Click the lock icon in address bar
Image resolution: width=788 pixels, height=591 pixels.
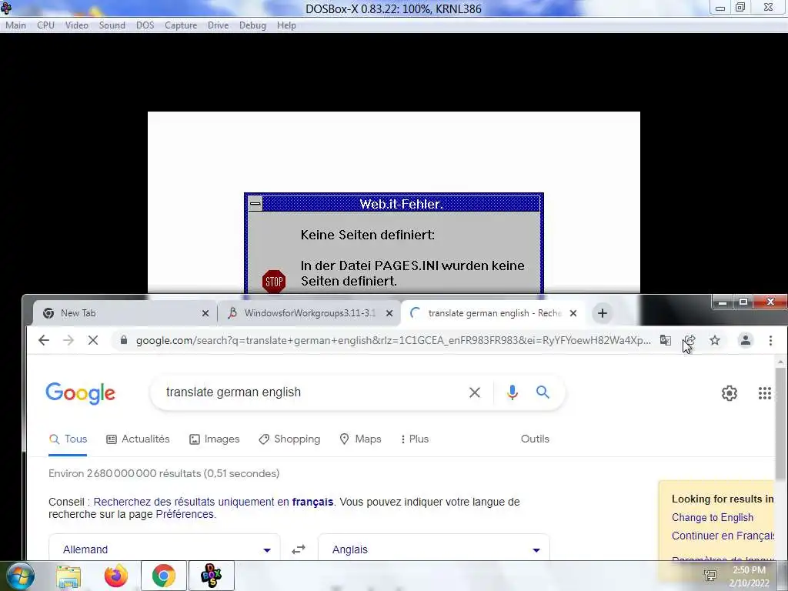click(124, 340)
